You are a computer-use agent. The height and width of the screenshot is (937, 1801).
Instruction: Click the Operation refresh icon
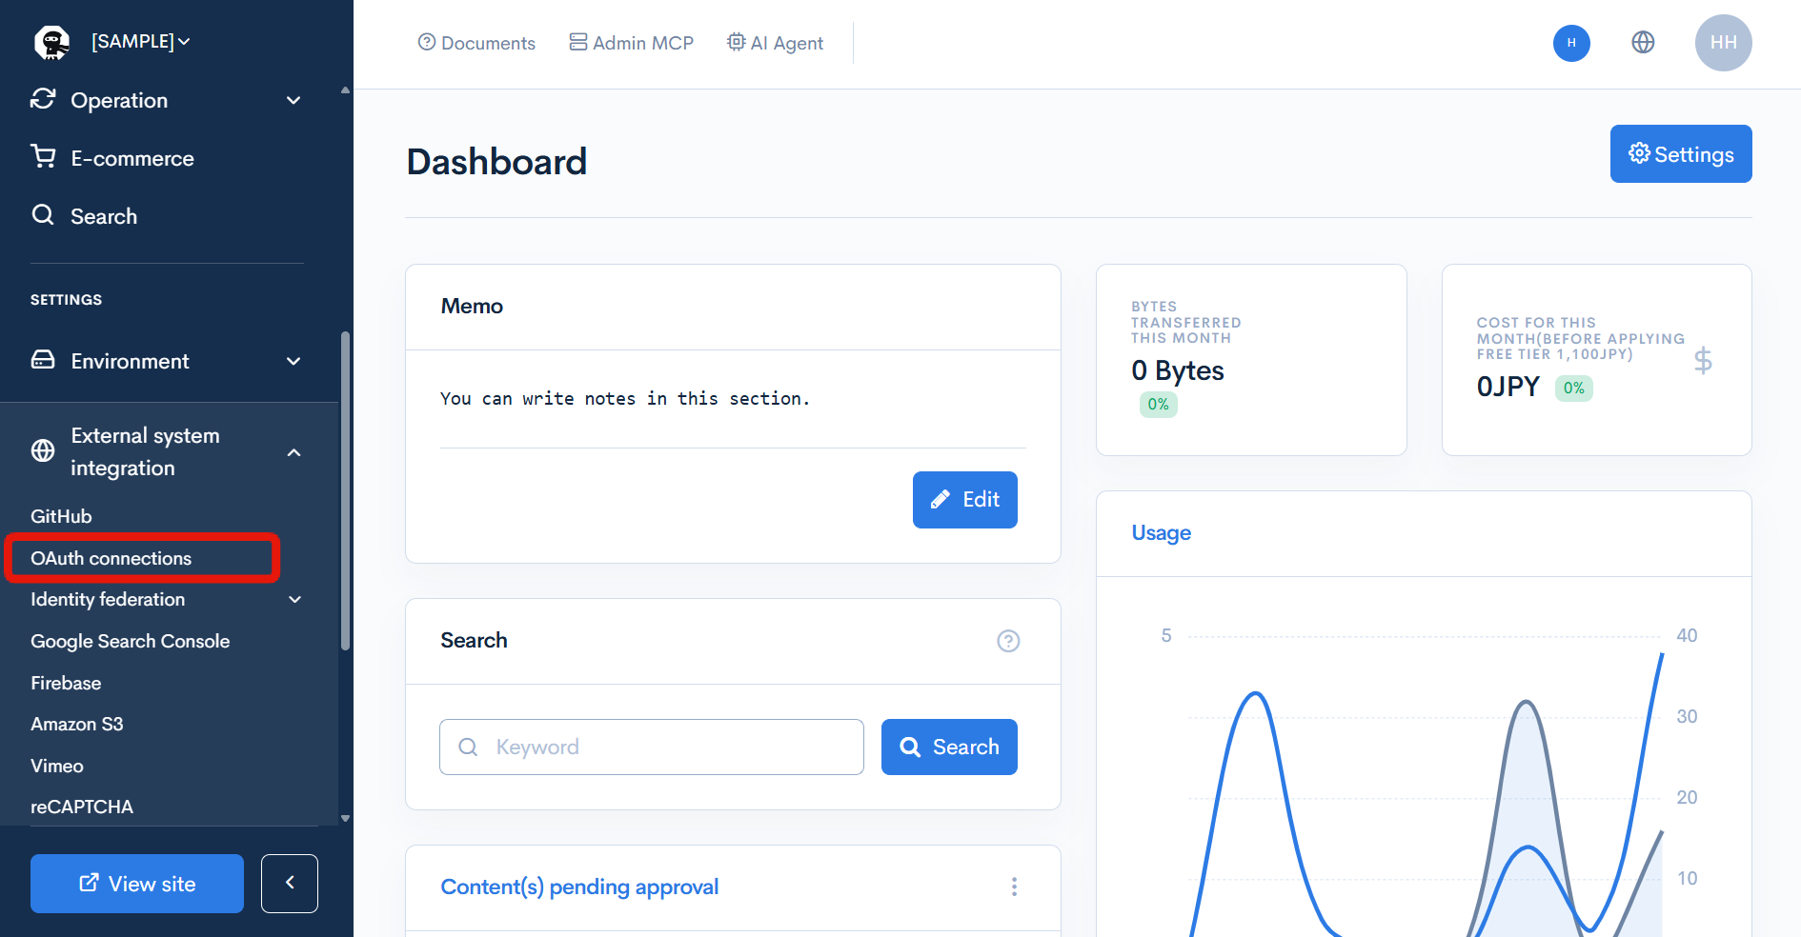coord(43,99)
